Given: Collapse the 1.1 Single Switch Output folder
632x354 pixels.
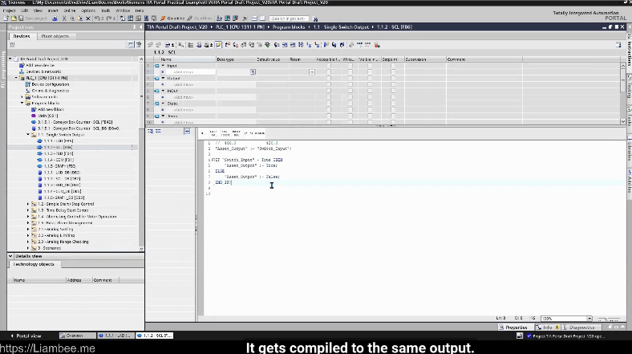Looking at the screenshot, I should [x=29, y=135].
